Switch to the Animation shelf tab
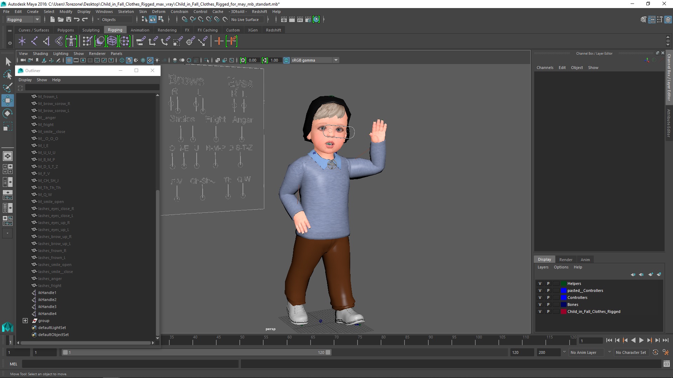The image size is (673, 378). pos(140,30)
